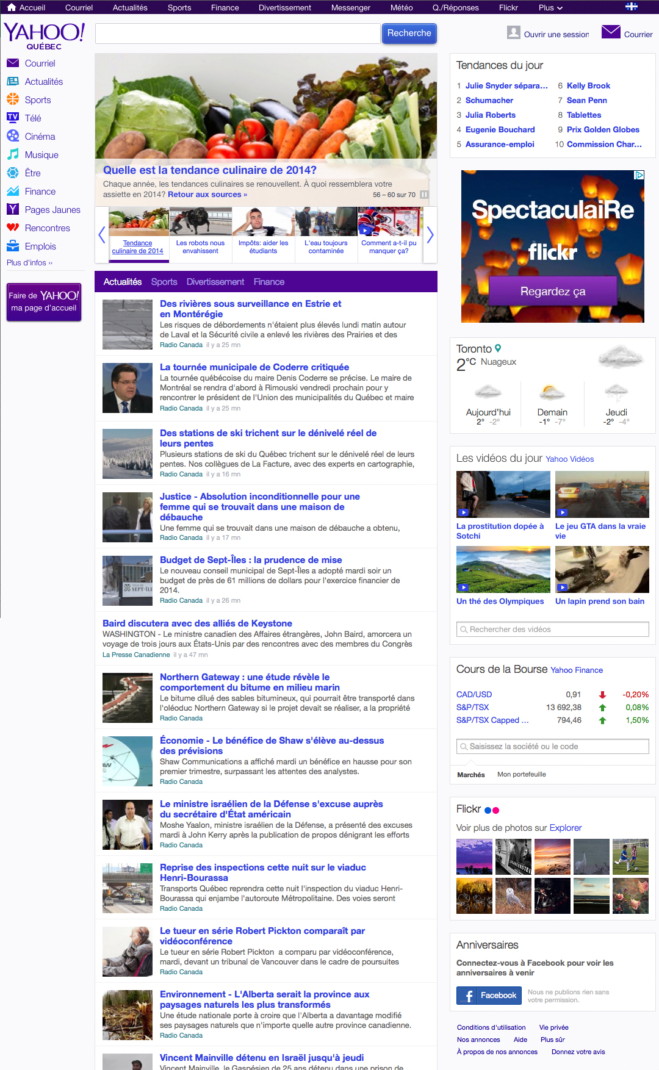Switch to the Divertissement news tab
Image resolution: width=659 pixels, height=1070 pixels.
215,282
